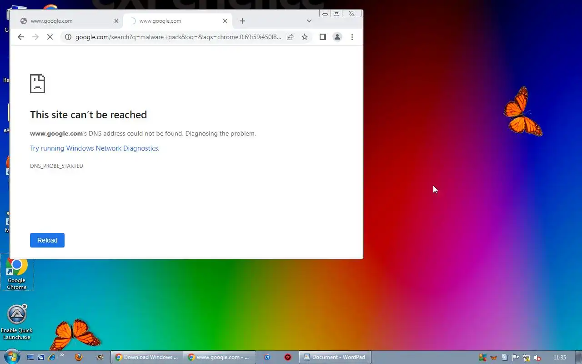582x364 pixels.
Task: Click Show Desktop quick launch icon
Action: (x=30, y=358)
